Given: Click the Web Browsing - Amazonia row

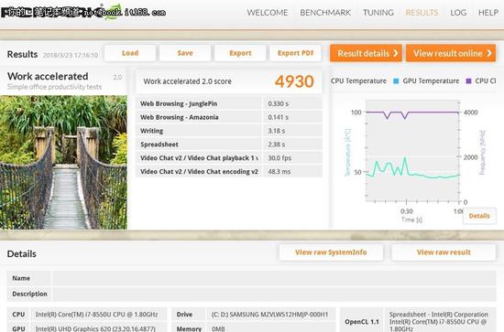Looking at the screenshot, I should (229, 117).
